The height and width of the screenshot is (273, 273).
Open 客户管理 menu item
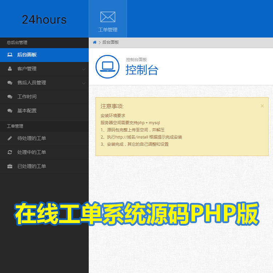(44, 69)
